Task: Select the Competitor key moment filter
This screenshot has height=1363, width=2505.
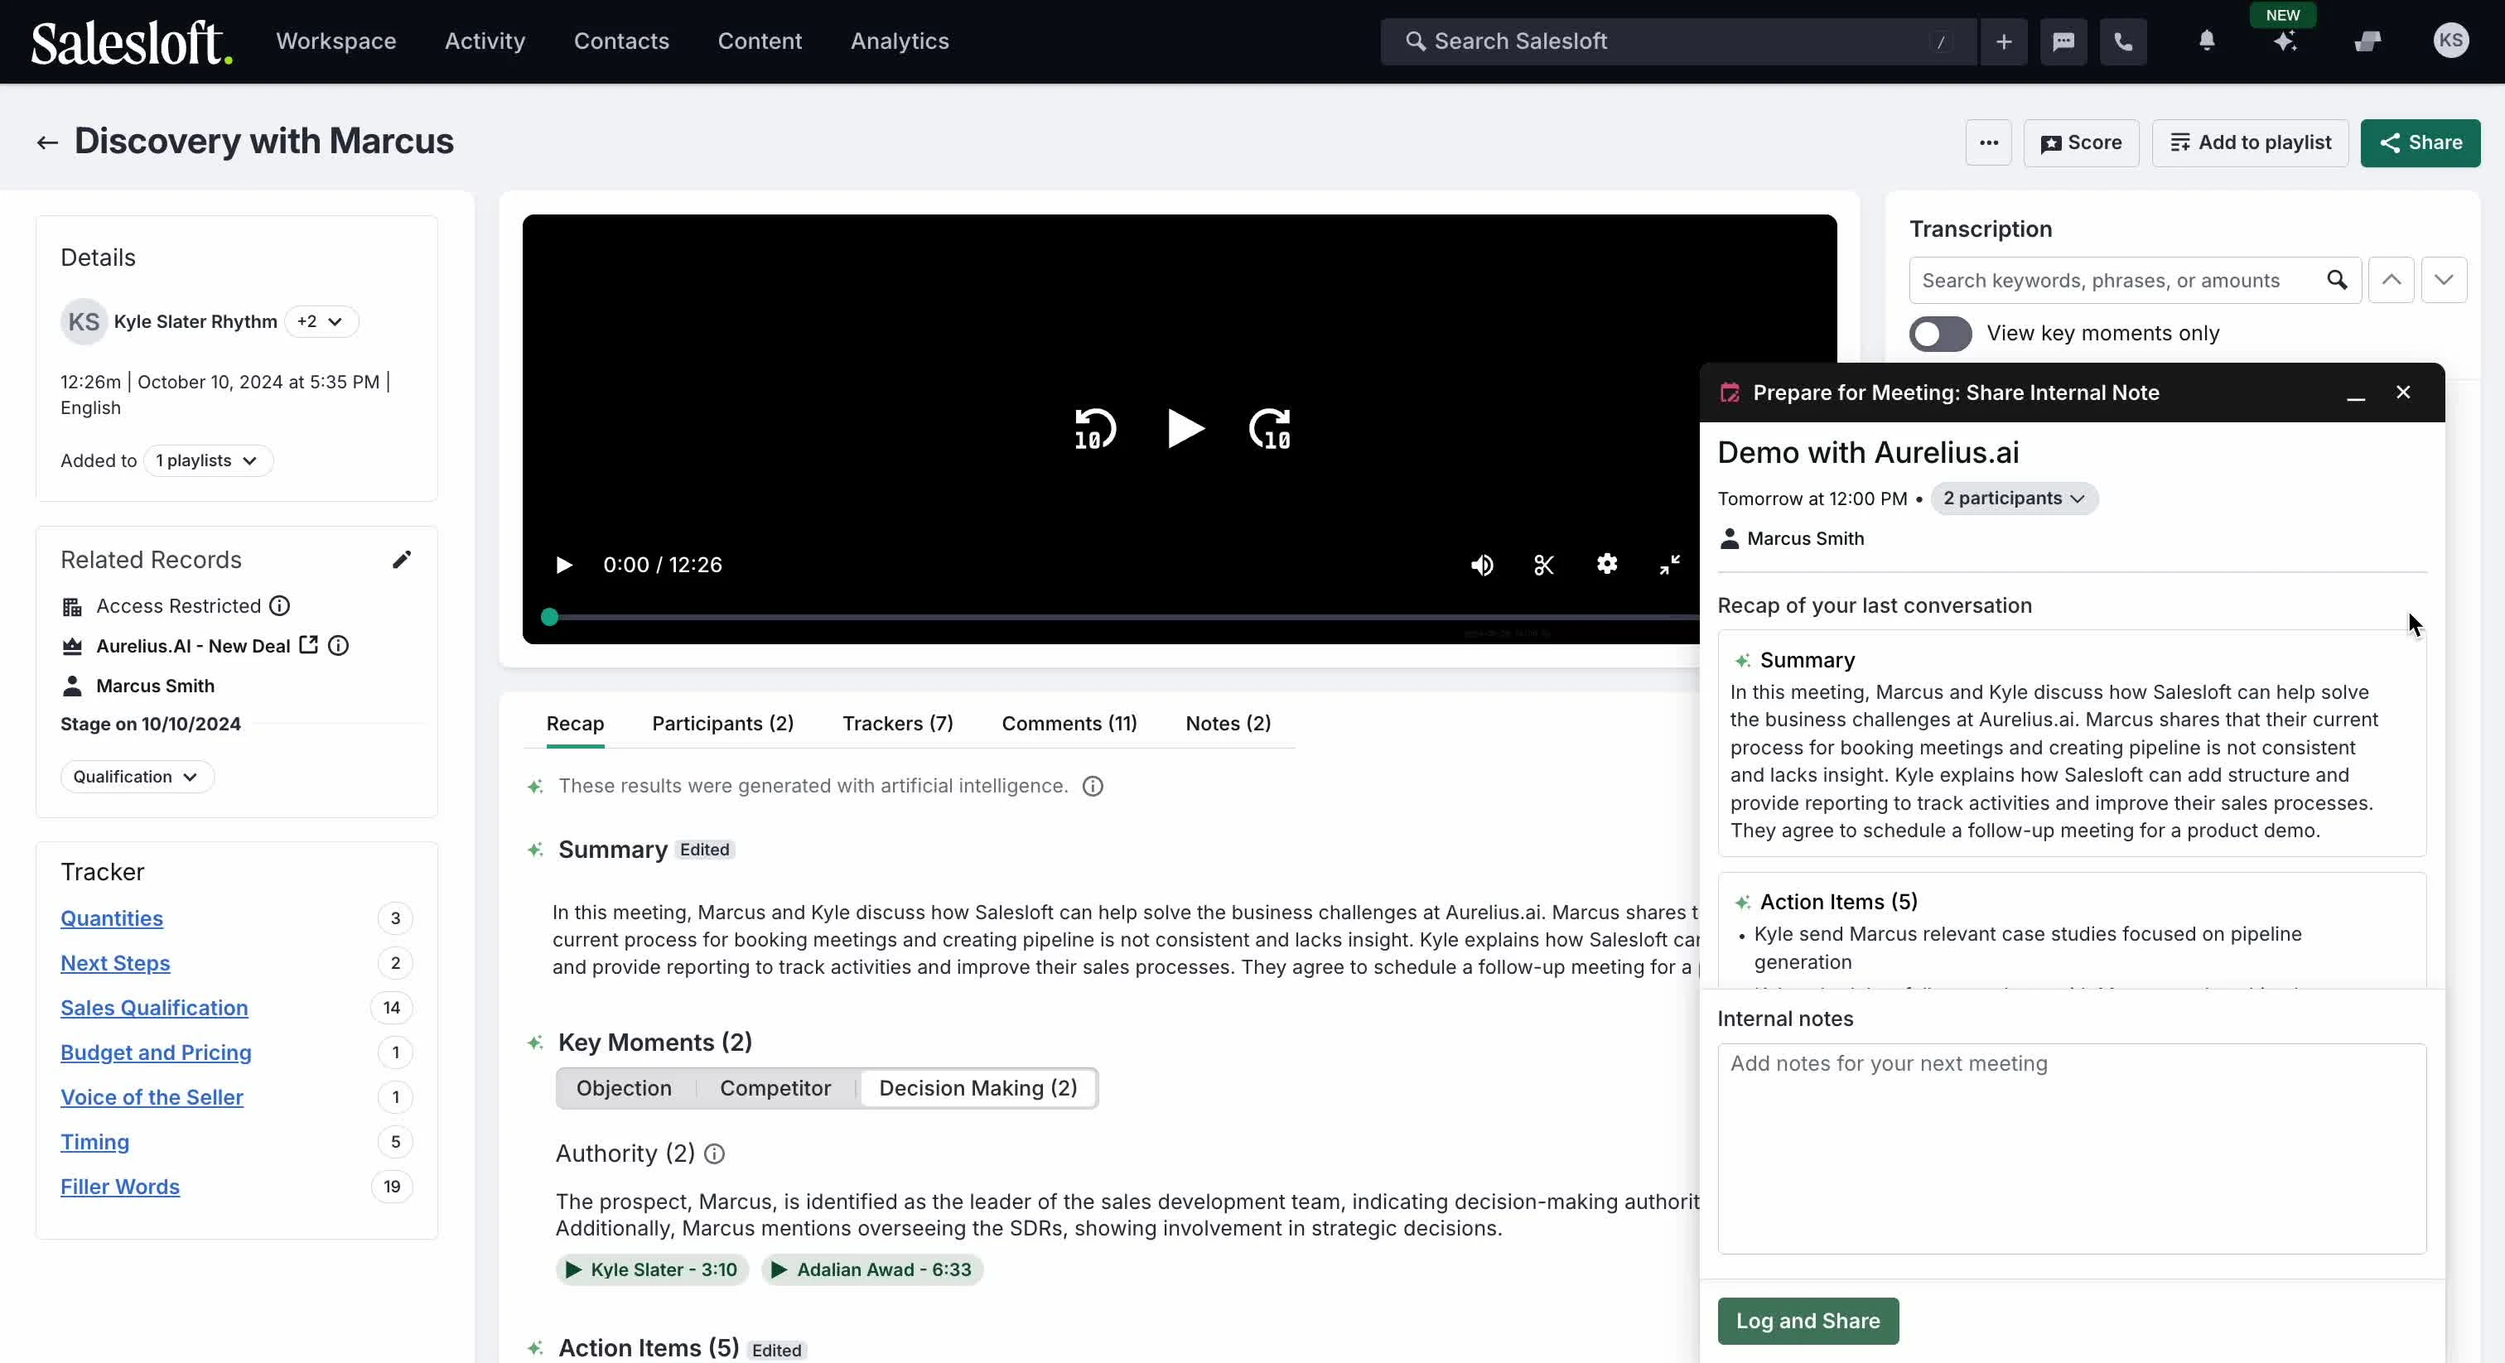Action: click(x=775, y=1088)
